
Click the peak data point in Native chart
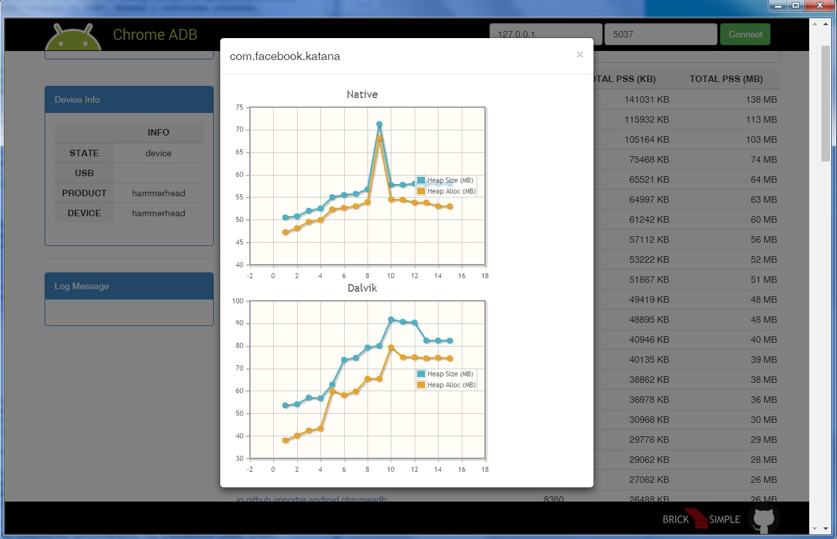point(379,125)
